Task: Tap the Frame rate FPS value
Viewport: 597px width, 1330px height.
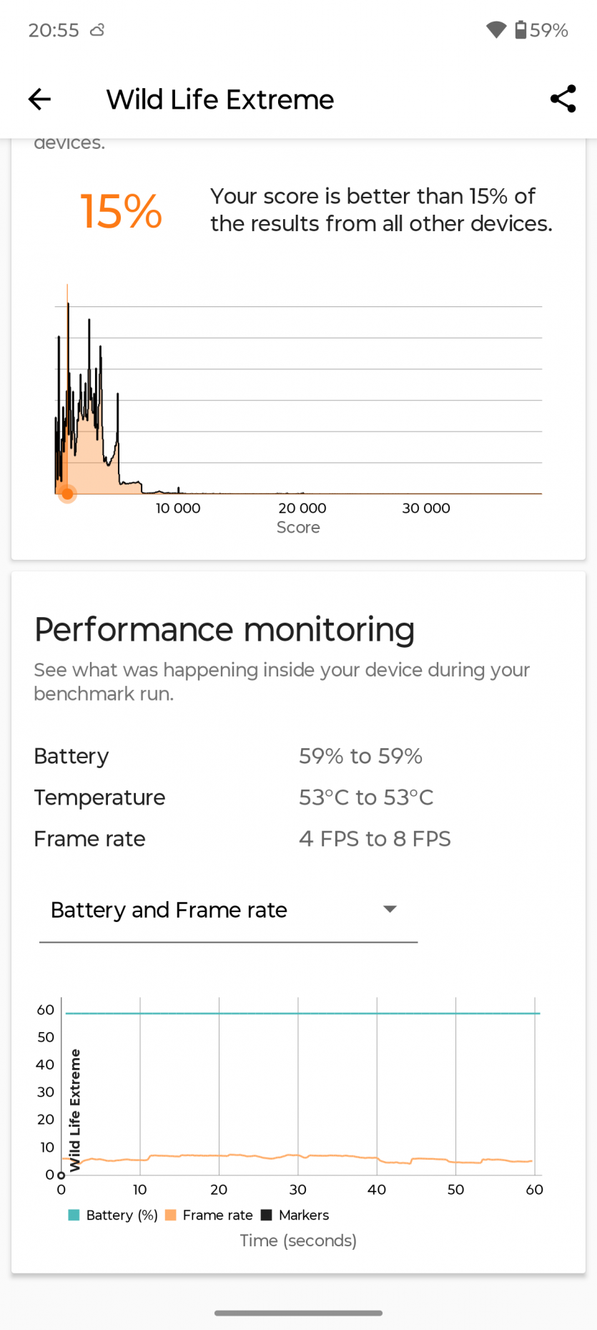Action: click(x=375, y=839)
